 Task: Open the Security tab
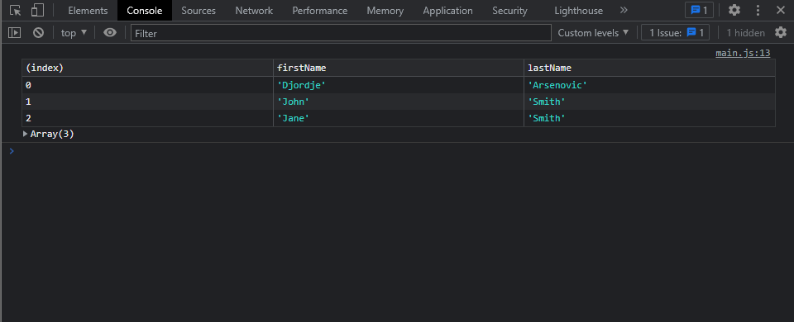click(510, 10)
